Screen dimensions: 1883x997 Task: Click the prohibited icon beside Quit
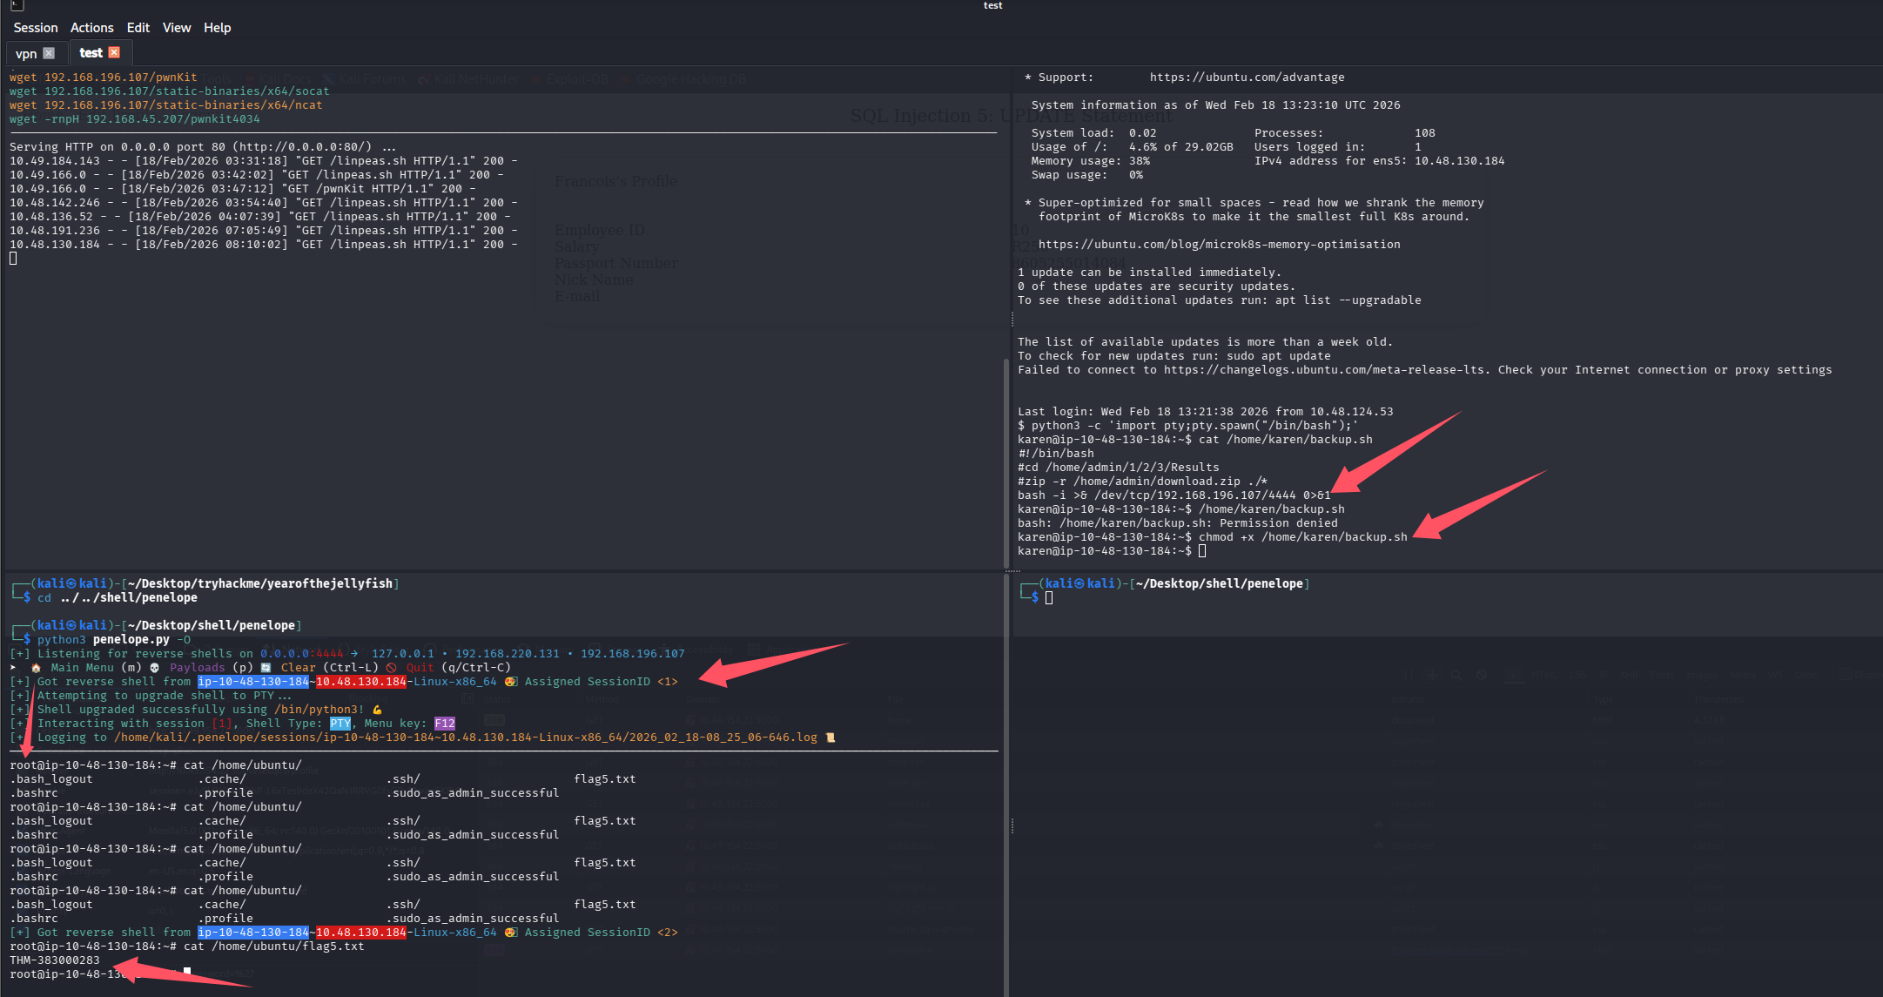point(392,668)
